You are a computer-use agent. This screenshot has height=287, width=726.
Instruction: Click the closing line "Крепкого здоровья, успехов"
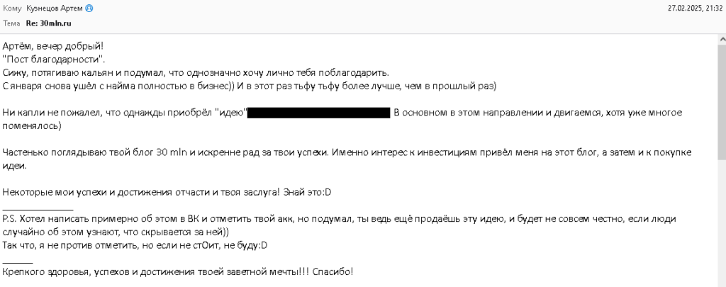177,272
